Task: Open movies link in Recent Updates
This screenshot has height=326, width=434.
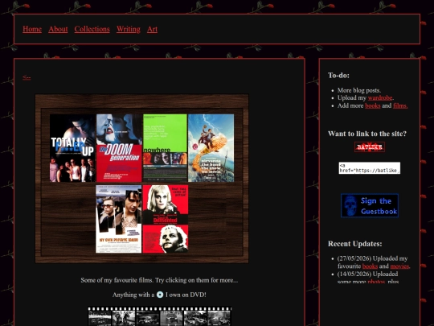Action: [399, 266]
